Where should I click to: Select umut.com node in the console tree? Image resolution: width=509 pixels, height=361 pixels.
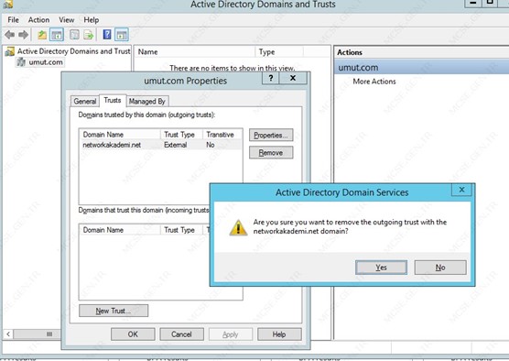tap(46, 62)
